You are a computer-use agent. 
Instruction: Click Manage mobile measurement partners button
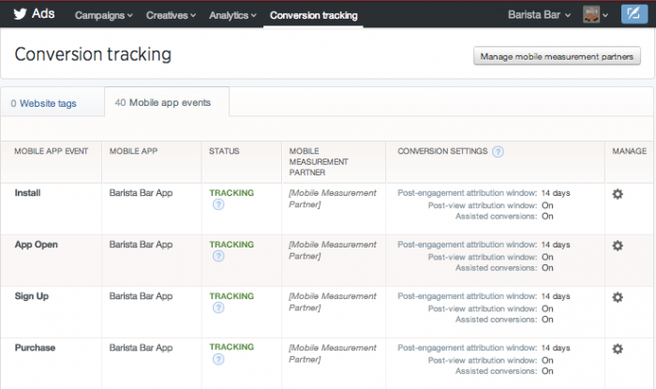click(557, 56)
